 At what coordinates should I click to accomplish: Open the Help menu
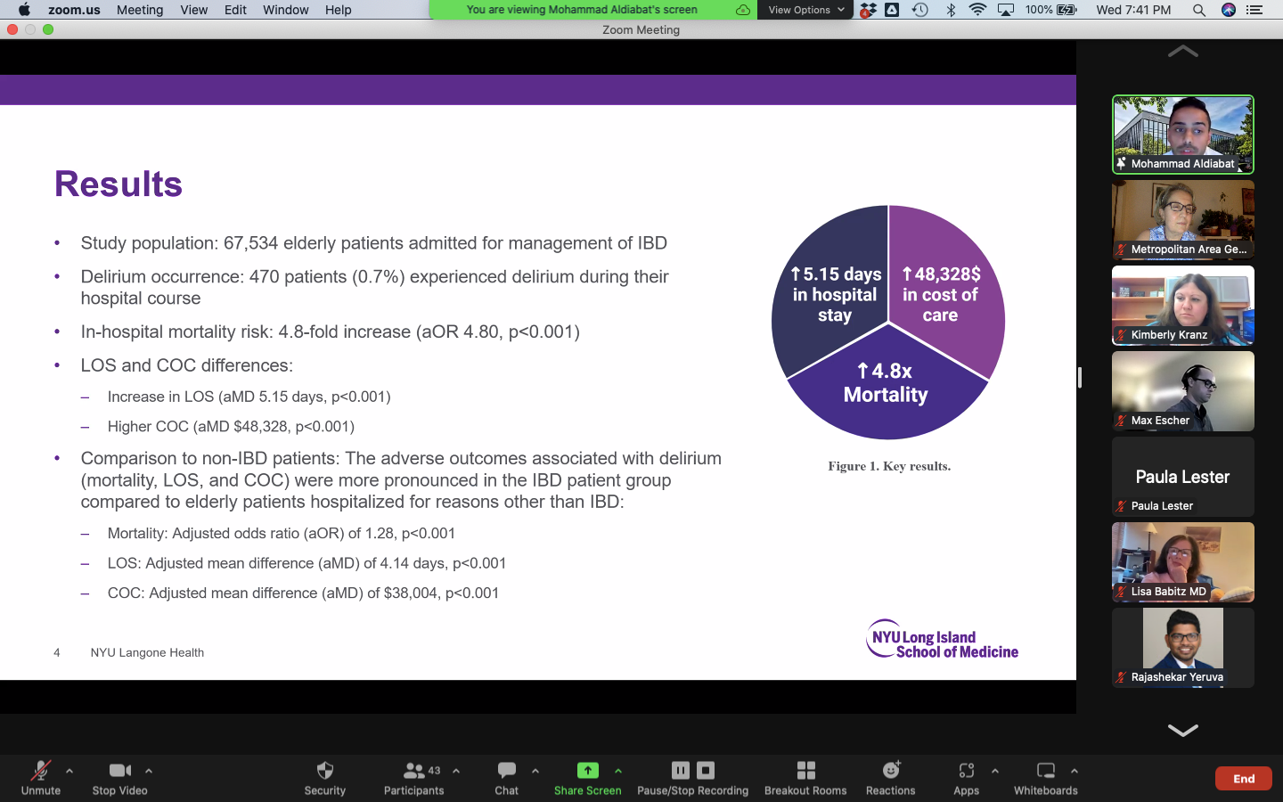pos(338,10)
